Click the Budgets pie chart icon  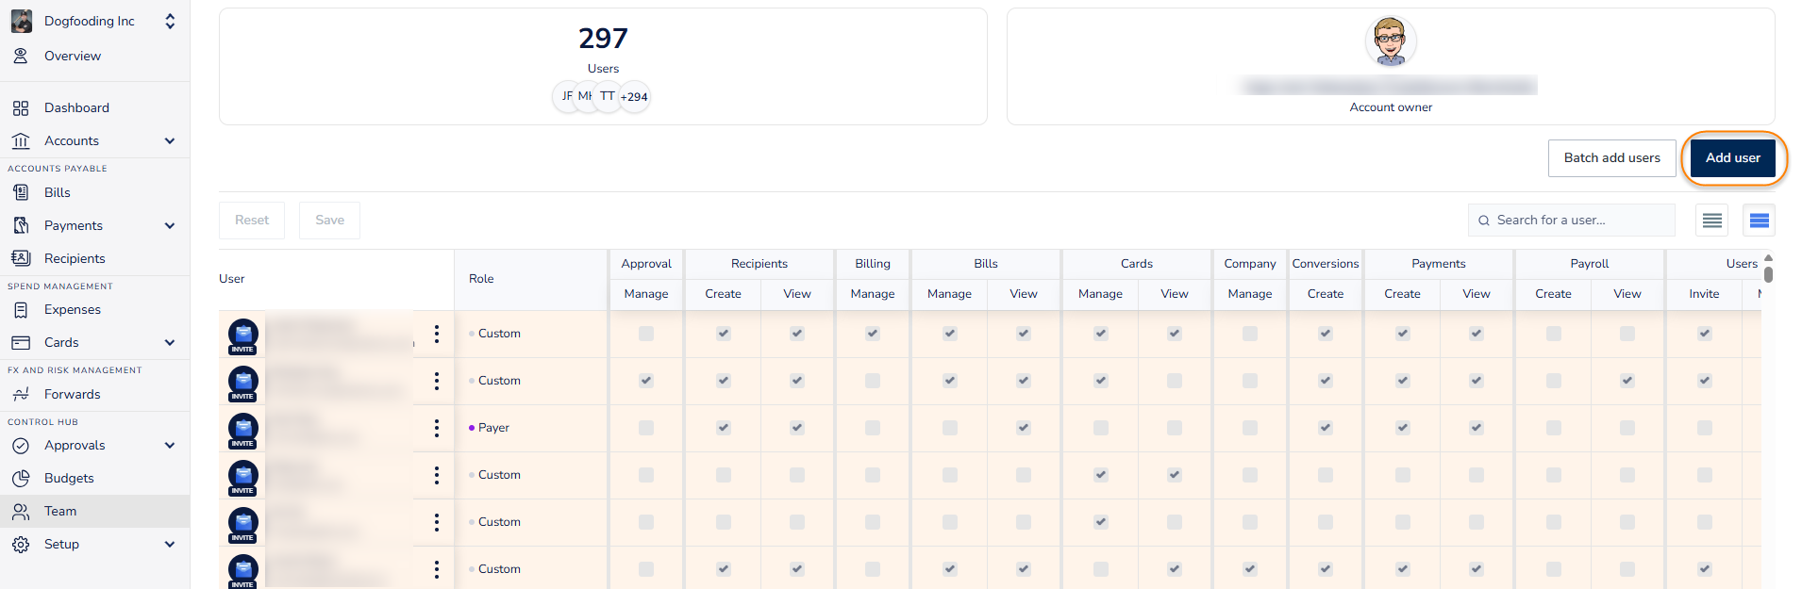(21, 478)
